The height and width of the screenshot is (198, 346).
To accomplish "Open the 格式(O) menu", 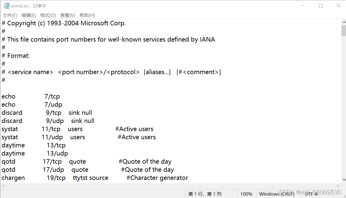I will tap(48, 15).
